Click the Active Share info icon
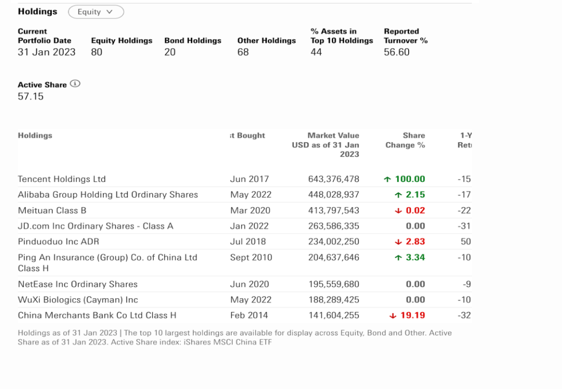The width and height of the screenshot is (562, 389). click(x=75, y=84)
